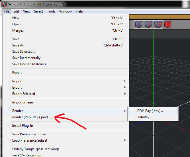Image resolution: width=190 pixels, height=157 pixels.
Task: Choose Import Image... menu entry
Action: coord(66,103)
